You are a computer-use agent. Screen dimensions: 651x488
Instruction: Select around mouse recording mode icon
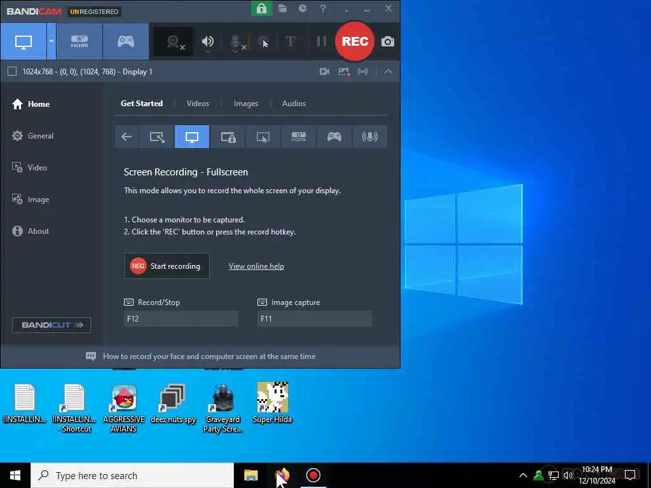click(263, 137)
